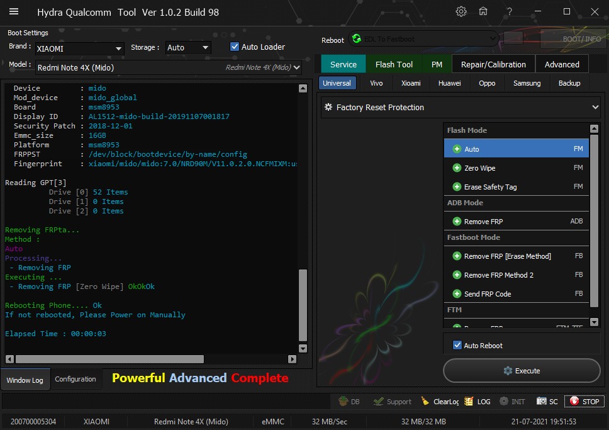
Task: Click the green reboot refresh icon
Action: [356, 39]
